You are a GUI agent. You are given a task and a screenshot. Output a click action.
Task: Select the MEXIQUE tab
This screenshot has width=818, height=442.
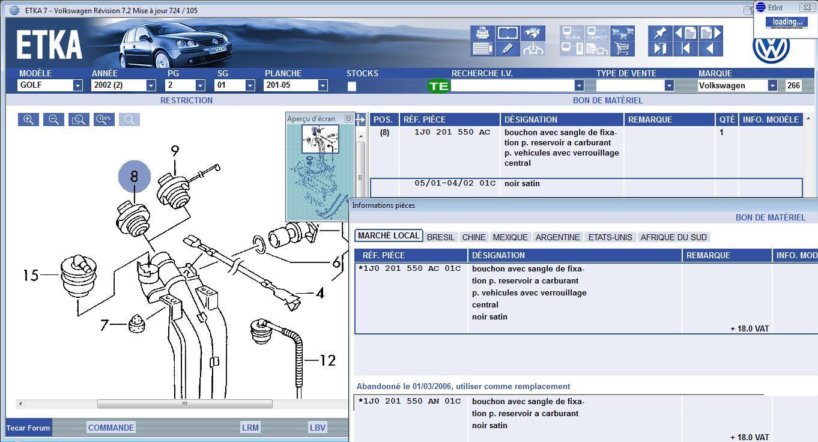pyautogui.click(x=510, y=237)
